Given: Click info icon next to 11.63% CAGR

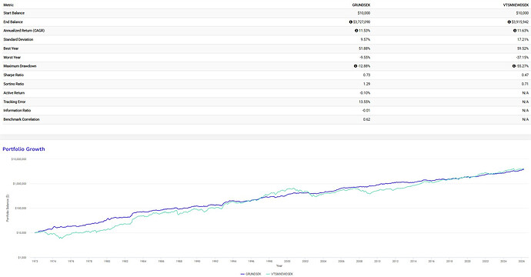Looking at the screenshot, I should pos(515,31).
